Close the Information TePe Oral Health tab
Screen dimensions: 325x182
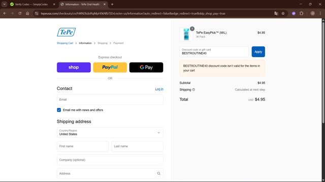point(105,4)
